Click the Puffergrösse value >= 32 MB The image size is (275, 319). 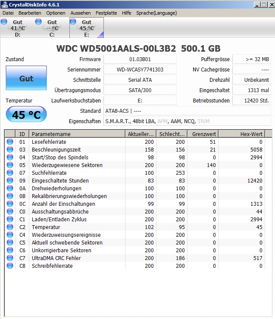coord(252,59)
